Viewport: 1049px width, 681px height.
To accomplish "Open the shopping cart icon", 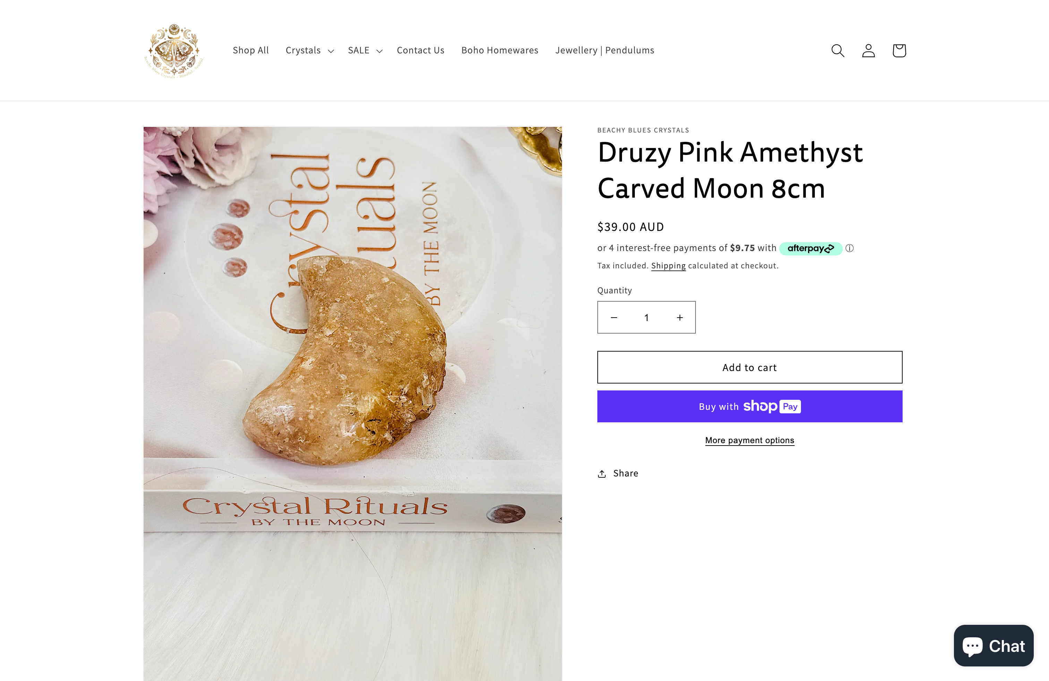I will point(899,50).
